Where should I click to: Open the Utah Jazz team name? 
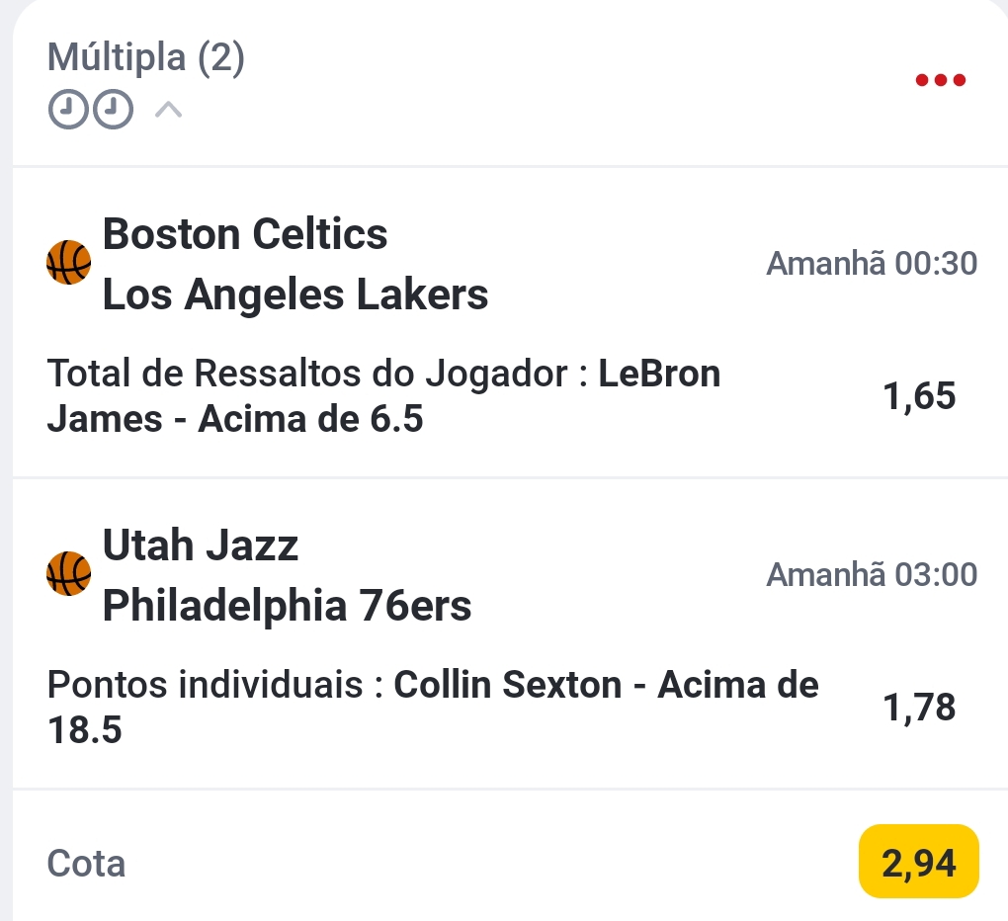201,544
